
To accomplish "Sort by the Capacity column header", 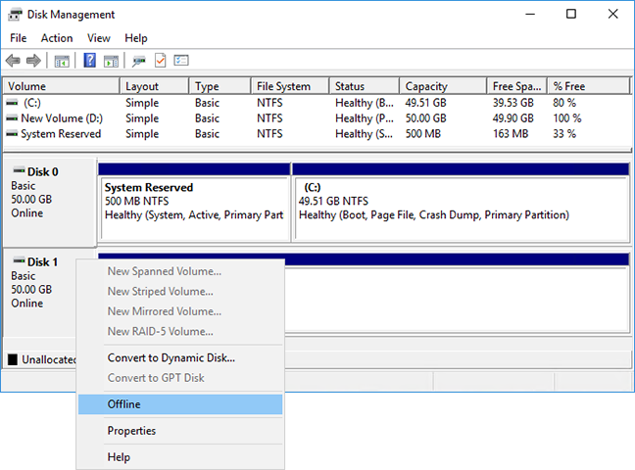I will pos(443,86).
